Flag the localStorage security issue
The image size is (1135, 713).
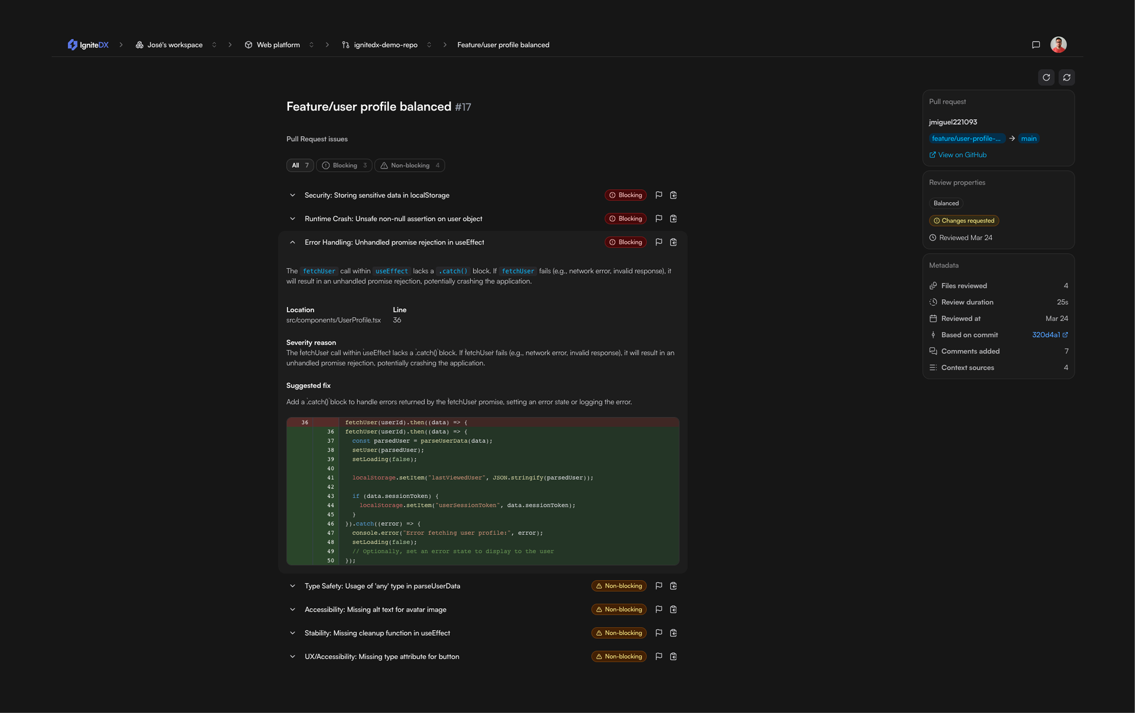pyautogui.click(x=659, y=195)
